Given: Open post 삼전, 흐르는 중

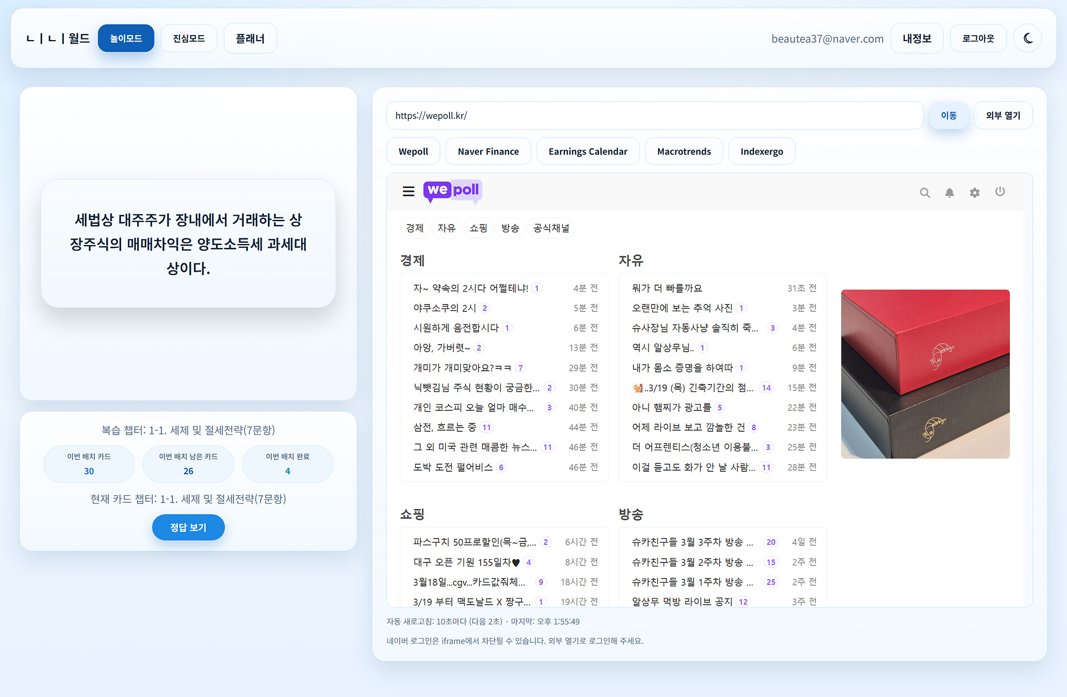Looking at the screenshot, I should click(x=445, y=427).
